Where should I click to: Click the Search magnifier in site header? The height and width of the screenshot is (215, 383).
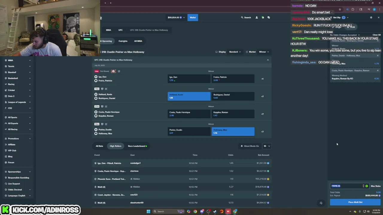(x=242, y=18)
